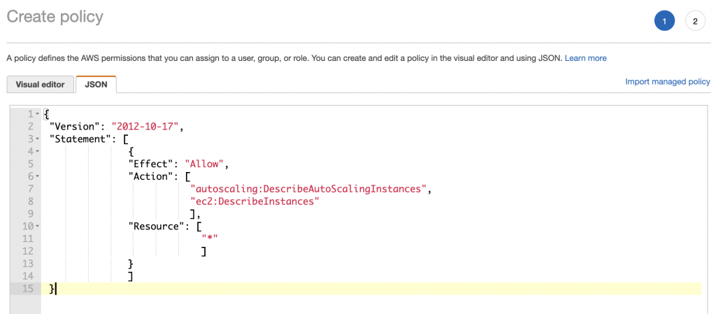The image size is (716, 314).
Task: Click the "Statement" key in the editor
Action: click(80, 139)
